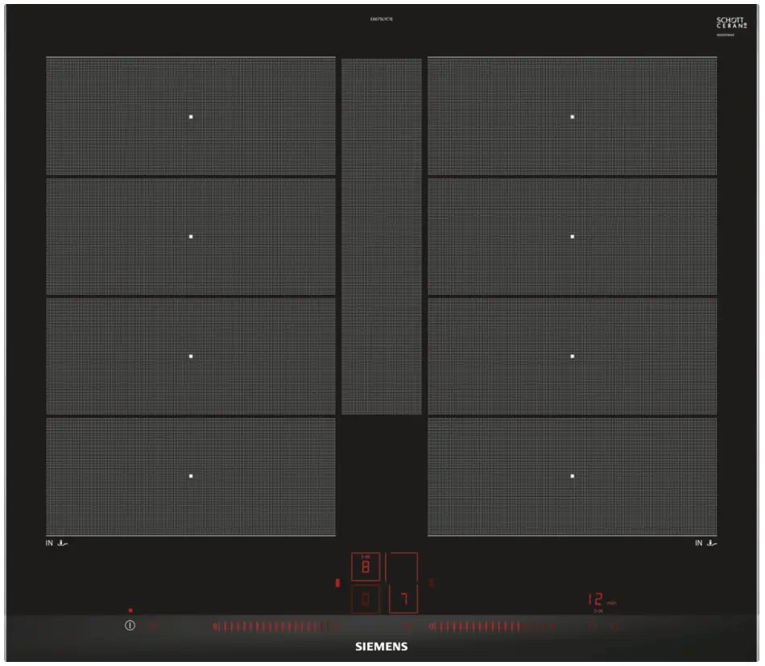Viewport: 765px width, 666px height.
Task: Tap the 8 power level display
Action: [366, 564]
